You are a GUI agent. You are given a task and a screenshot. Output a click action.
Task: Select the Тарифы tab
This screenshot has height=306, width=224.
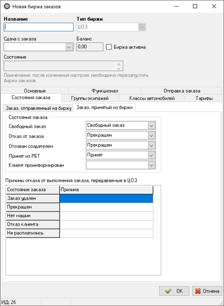click(x=204, y=98)
